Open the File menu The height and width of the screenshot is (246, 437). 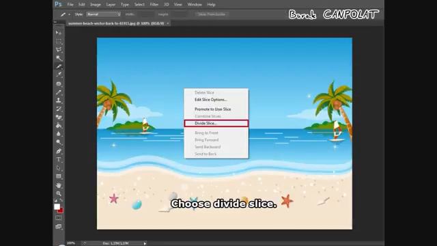click(70, 5)
